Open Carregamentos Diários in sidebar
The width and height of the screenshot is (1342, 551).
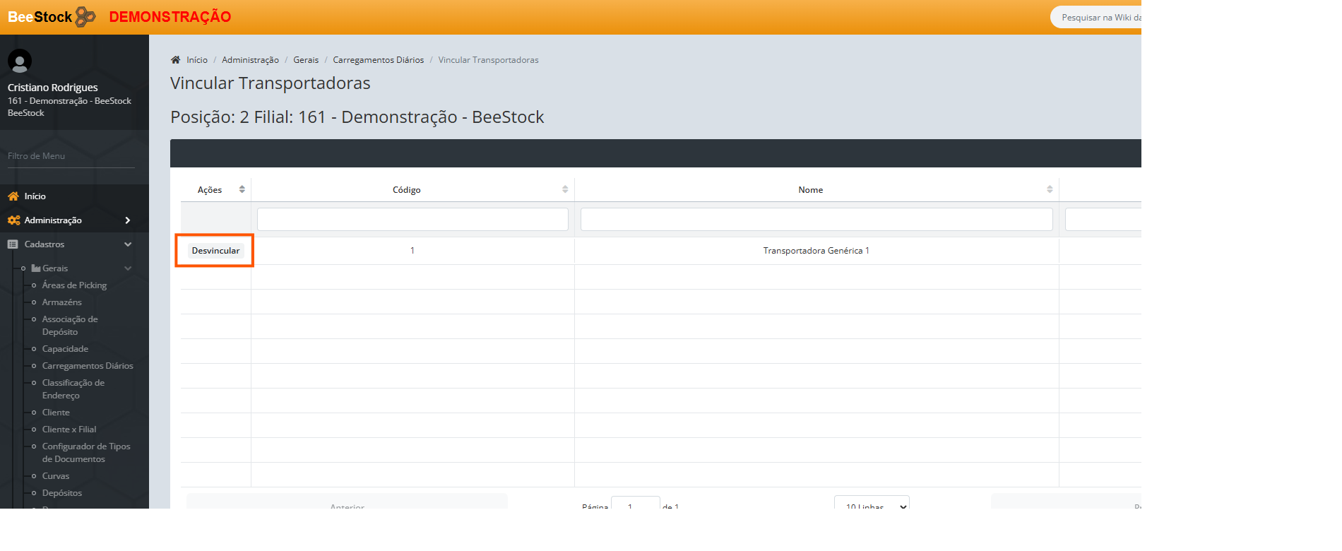[88, 366]
